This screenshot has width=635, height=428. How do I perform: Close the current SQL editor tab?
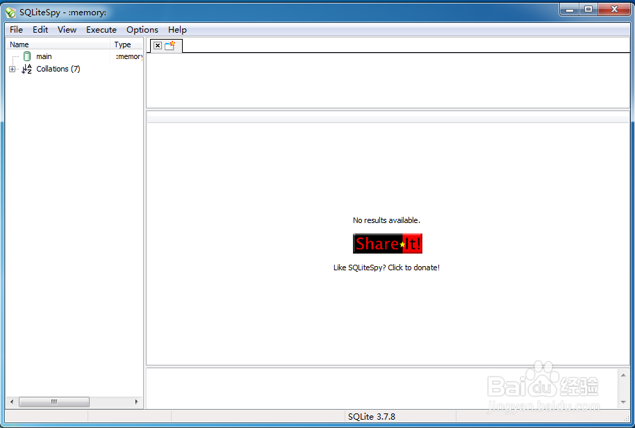pyautogui.click(x=158, y=45)
